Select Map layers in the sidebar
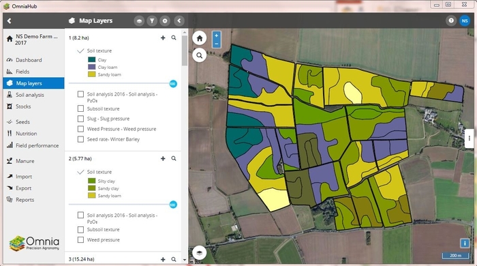The height and width of the screenshot is (266, 477). [x=33, y=83]
